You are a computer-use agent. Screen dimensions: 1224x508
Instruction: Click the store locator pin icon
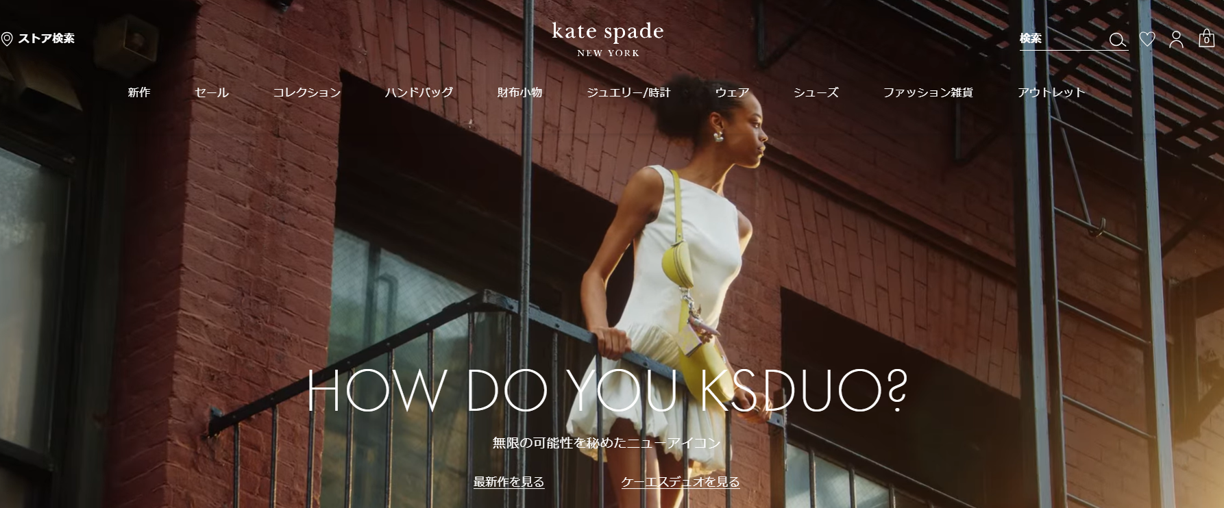point(7,39)
